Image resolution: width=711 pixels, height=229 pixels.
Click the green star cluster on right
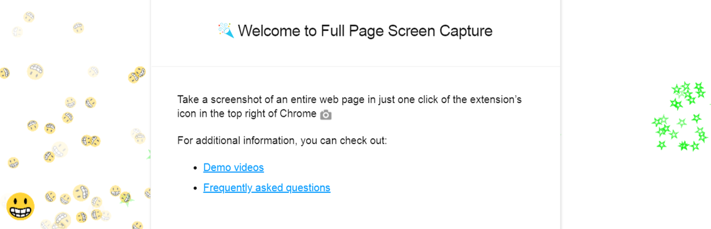pos(681,116)
